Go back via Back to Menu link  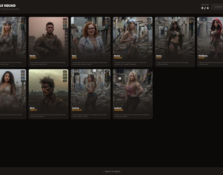111,171
